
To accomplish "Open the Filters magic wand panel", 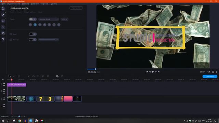I will point(3,15).
